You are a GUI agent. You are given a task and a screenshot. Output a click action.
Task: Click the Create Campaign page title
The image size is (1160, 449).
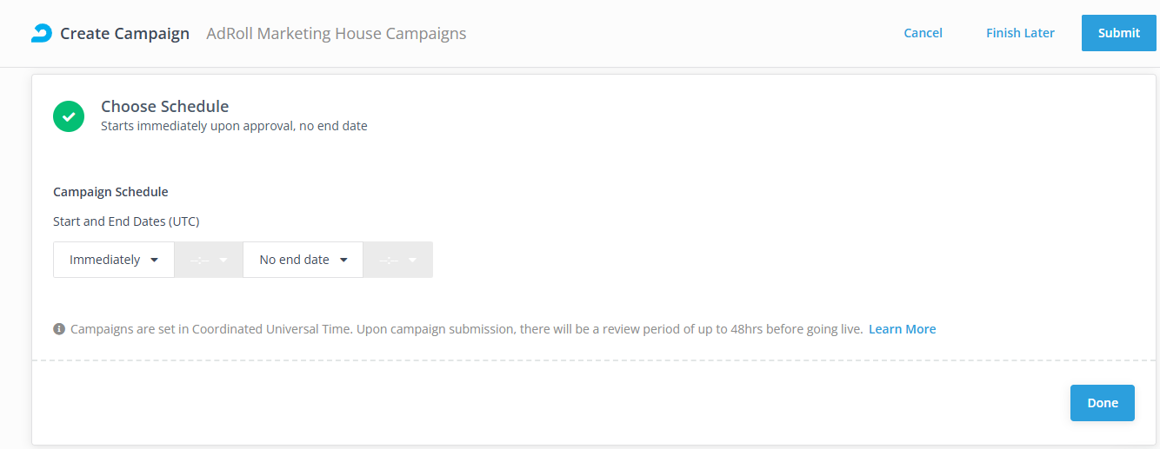[124, 34]
